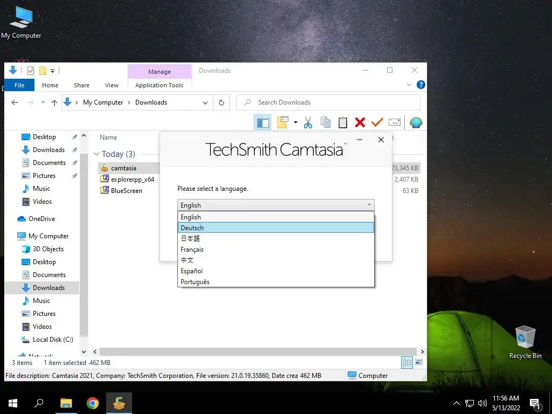Open the Windows Start menu
The width and height of the screenshot is (552, 414).
click(x=13, y=403)
